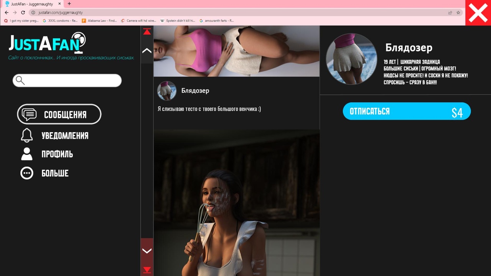The width and height of the screenshot is (491, 276).
Task: Open the Alabama Law bookmark
Action: pyautogui.click(x=99, y=21)
